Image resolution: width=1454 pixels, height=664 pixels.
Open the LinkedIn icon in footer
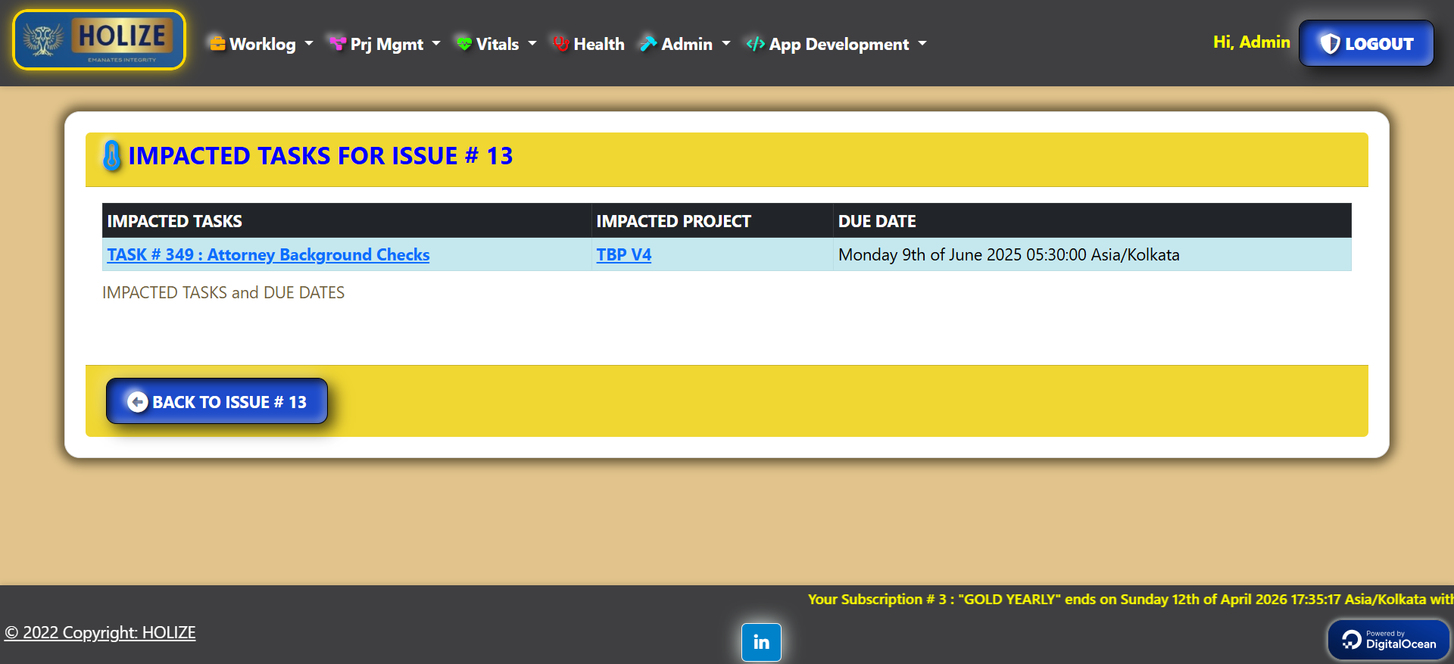coord(761,642)
